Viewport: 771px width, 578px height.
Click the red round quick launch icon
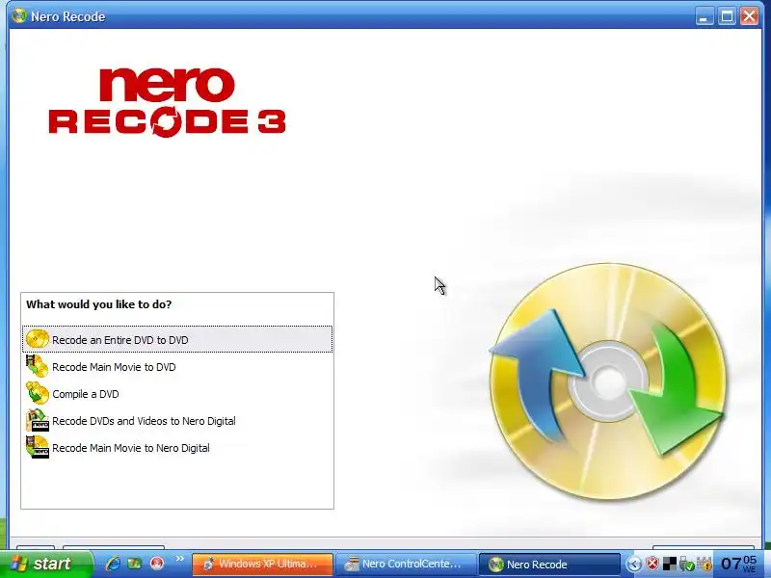(x=156, y=564)
